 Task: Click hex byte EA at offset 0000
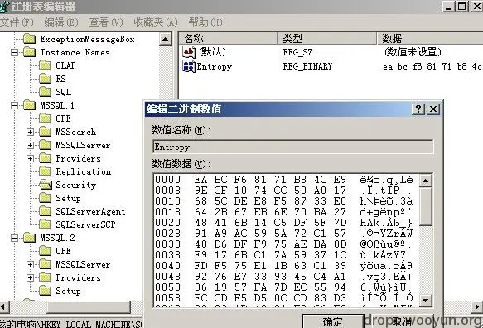[x=200, y=180]
